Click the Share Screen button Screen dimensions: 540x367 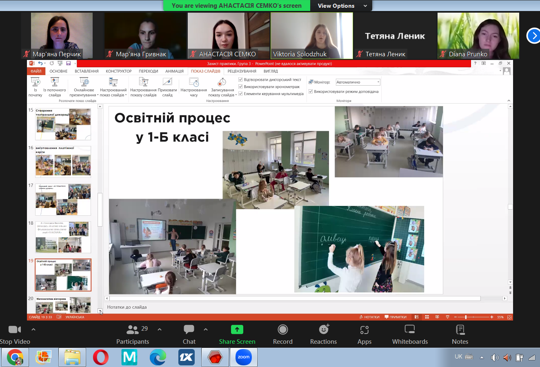[x=237, y=329]
